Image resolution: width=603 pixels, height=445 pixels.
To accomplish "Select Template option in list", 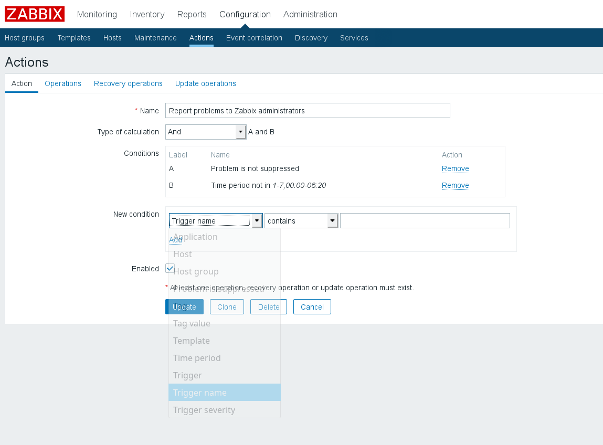I will click(225, 341).
